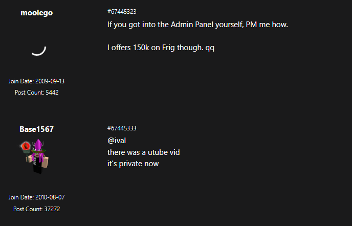Click the date 2009-09-13 under moolego
The image size is (352, 226).
(50, 81)
